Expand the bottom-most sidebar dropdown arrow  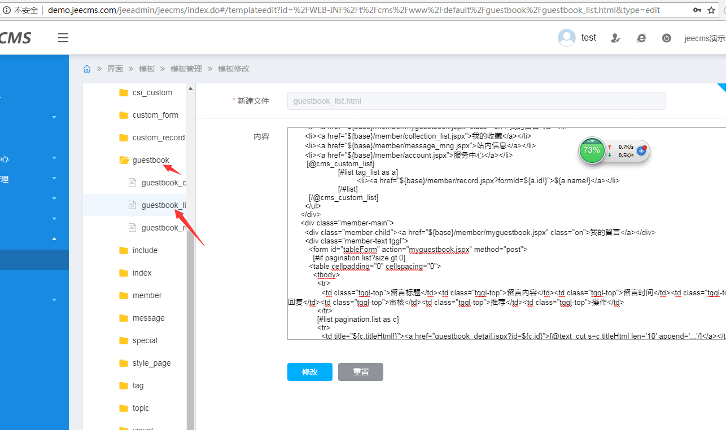tap(54, 300)
